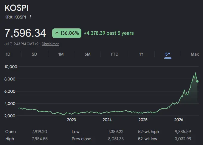Click the up-arrow icon in the 136.06% badge
Screen dimensions: 203x145
tap(57, 33)
